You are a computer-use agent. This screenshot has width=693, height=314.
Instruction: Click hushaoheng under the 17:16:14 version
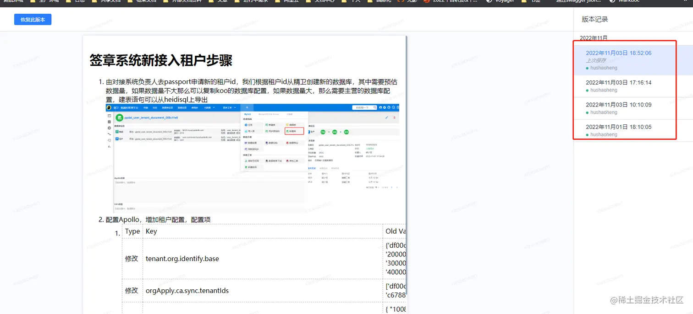(604, 90)
